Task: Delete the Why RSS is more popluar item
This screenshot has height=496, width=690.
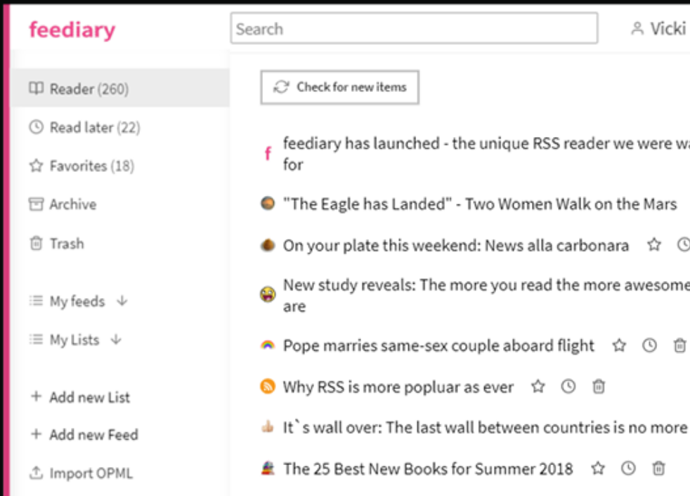Action: pos(599,386)
